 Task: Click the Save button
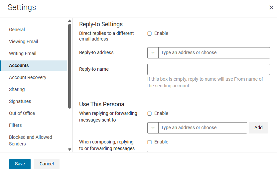[20, 164]
